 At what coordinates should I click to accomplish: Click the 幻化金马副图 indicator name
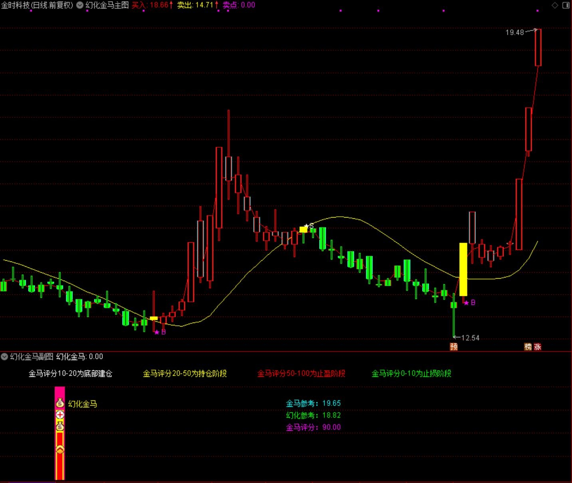[32, 356]
